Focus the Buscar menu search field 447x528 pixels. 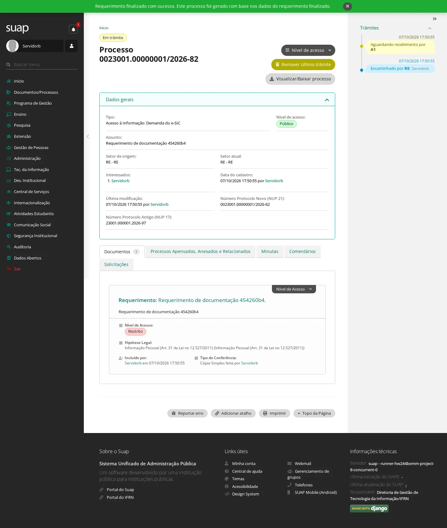(x=42, y=65)
